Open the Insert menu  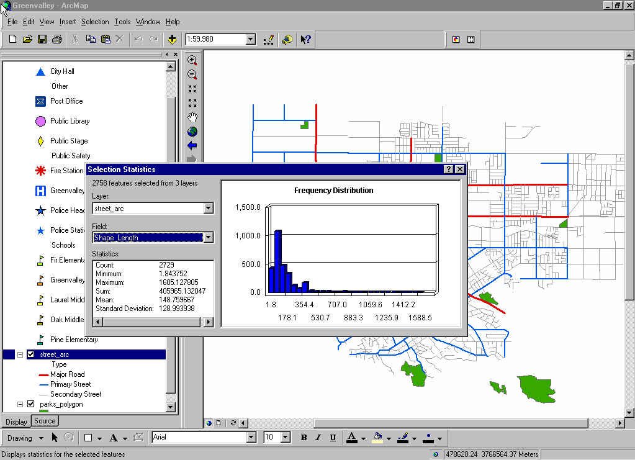[x=68, y=22]
